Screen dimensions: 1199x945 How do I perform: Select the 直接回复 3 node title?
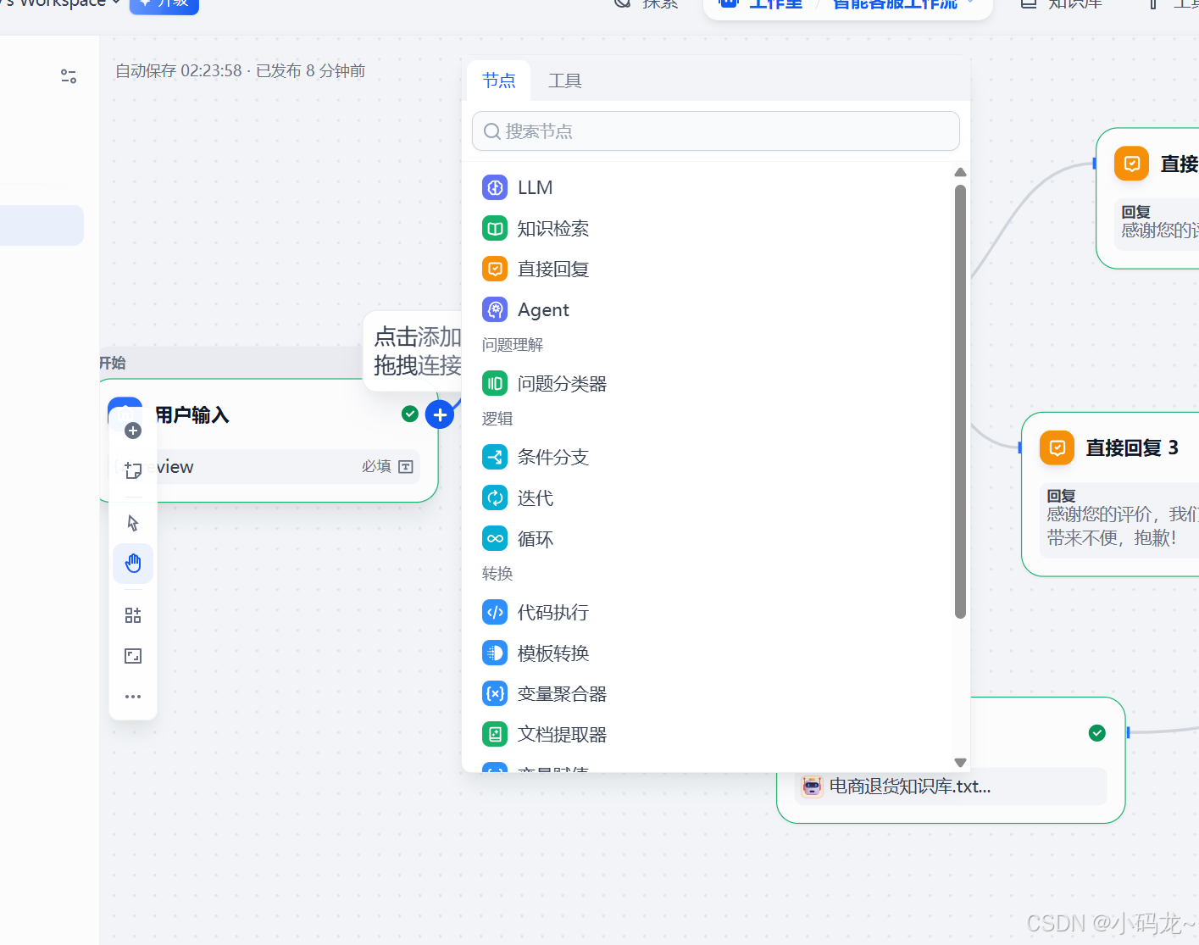(1132, 447)
